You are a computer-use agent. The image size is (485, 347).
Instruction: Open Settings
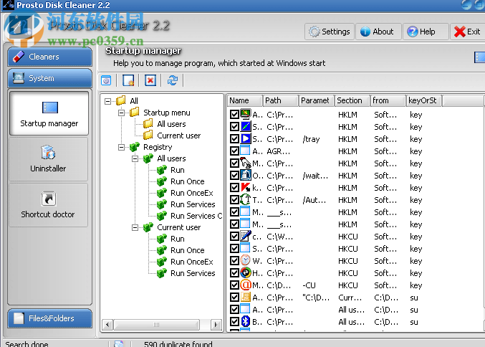click(x=330, y=32)
